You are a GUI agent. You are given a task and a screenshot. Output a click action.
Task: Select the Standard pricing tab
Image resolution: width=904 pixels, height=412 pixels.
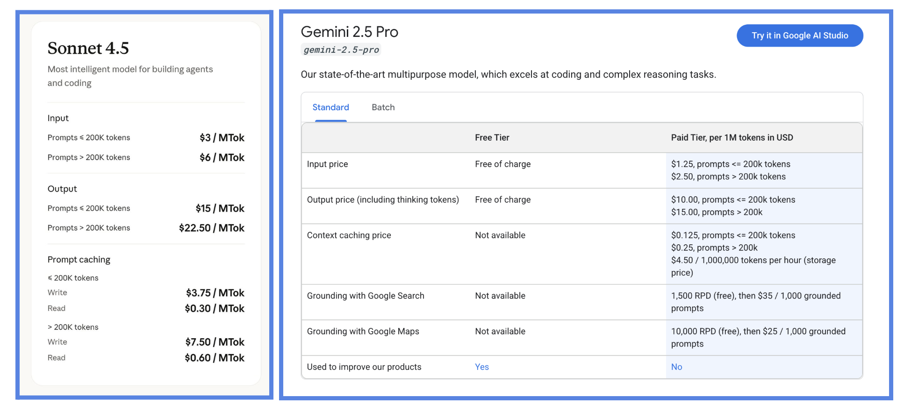point(330,107)
